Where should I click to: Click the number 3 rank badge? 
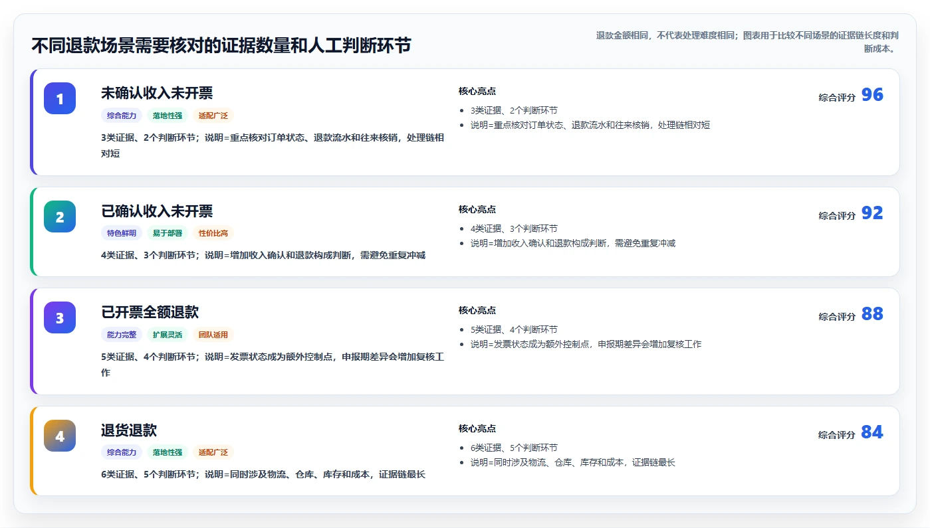(60, 317)
